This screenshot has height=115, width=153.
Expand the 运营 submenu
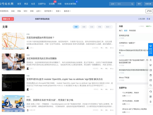tap(39, 11)
